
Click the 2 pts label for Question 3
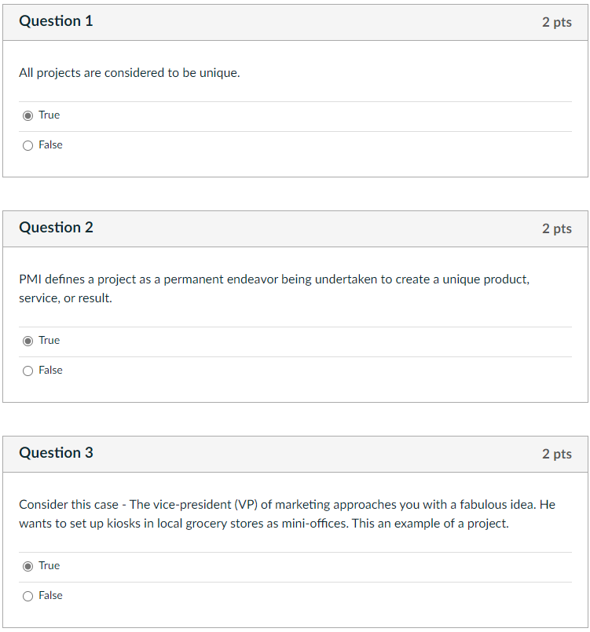[558, 454]
